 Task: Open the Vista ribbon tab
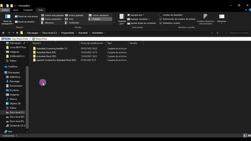(40, 10)
